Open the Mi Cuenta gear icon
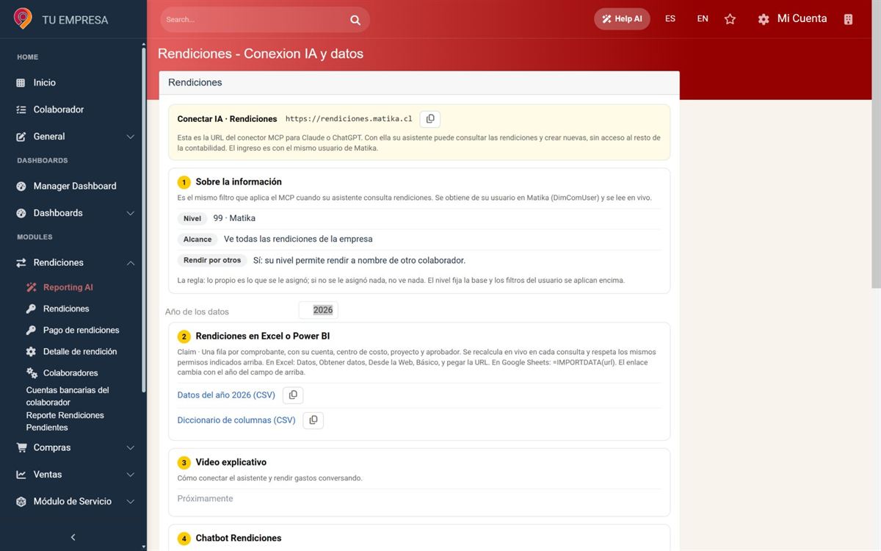The height and width of the screenshot is (551, 881). pos(764,19)
